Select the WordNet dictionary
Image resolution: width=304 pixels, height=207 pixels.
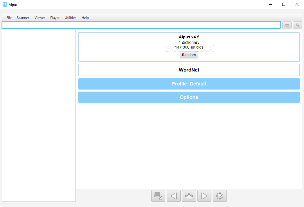coord(189,70)
